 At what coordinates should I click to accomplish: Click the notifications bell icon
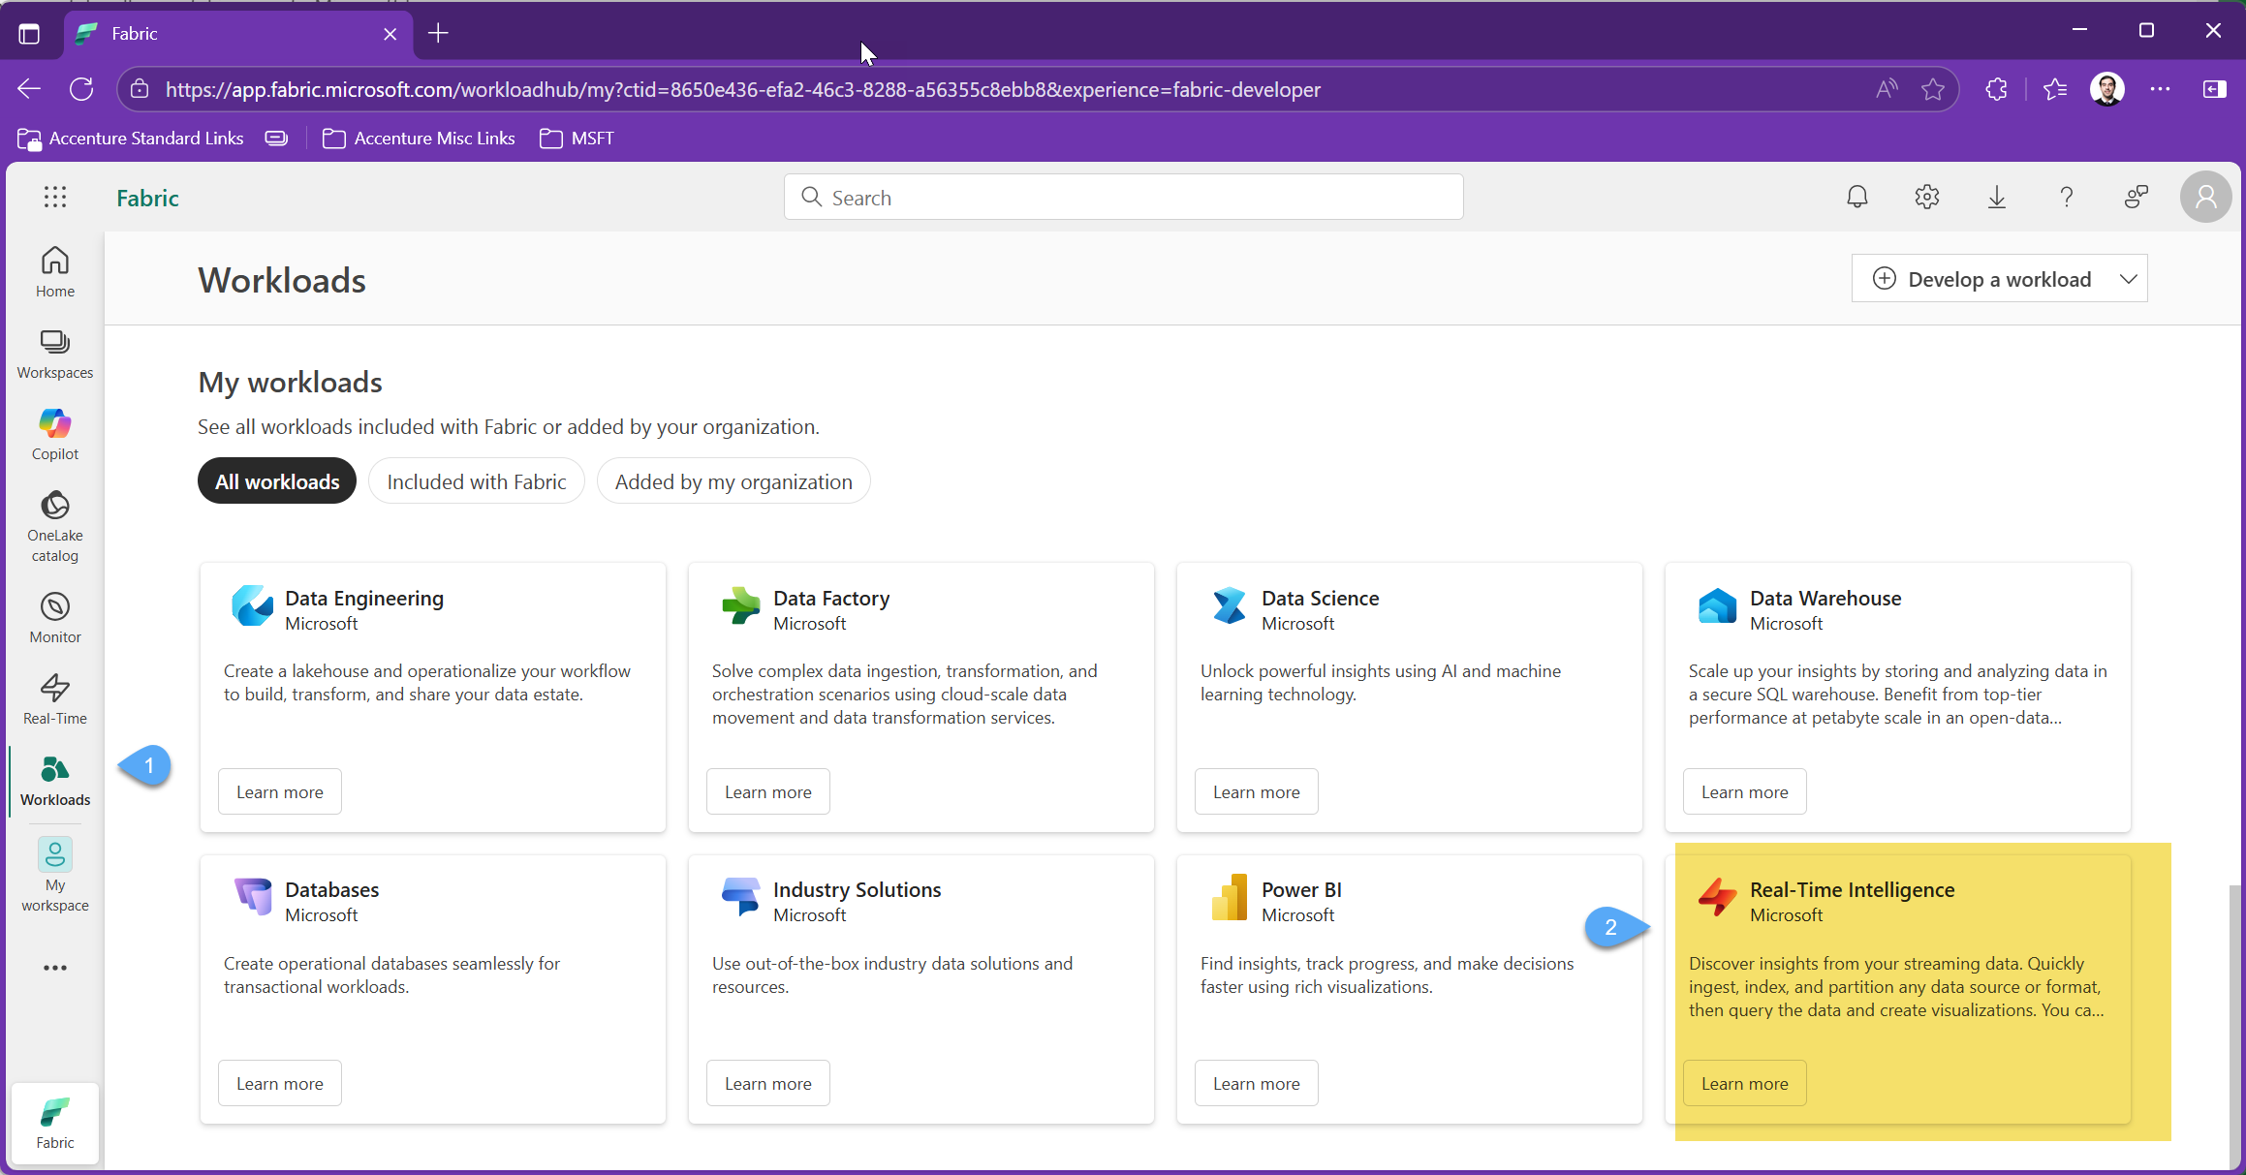click(1856, 198)
